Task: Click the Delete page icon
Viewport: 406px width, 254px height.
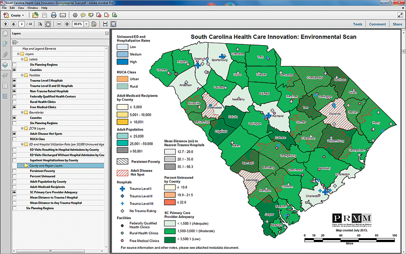Action: pyautogui.click(x=99, y=15)
